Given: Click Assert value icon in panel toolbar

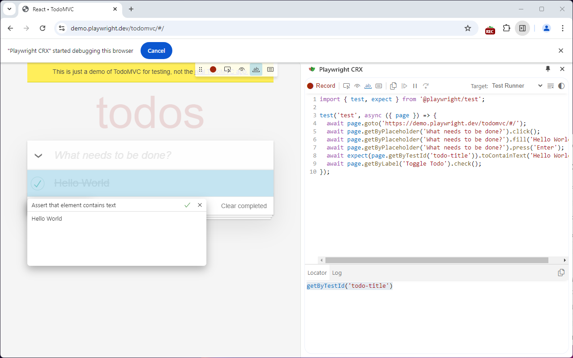Looking at the screenshot, I should click(379, 86).
